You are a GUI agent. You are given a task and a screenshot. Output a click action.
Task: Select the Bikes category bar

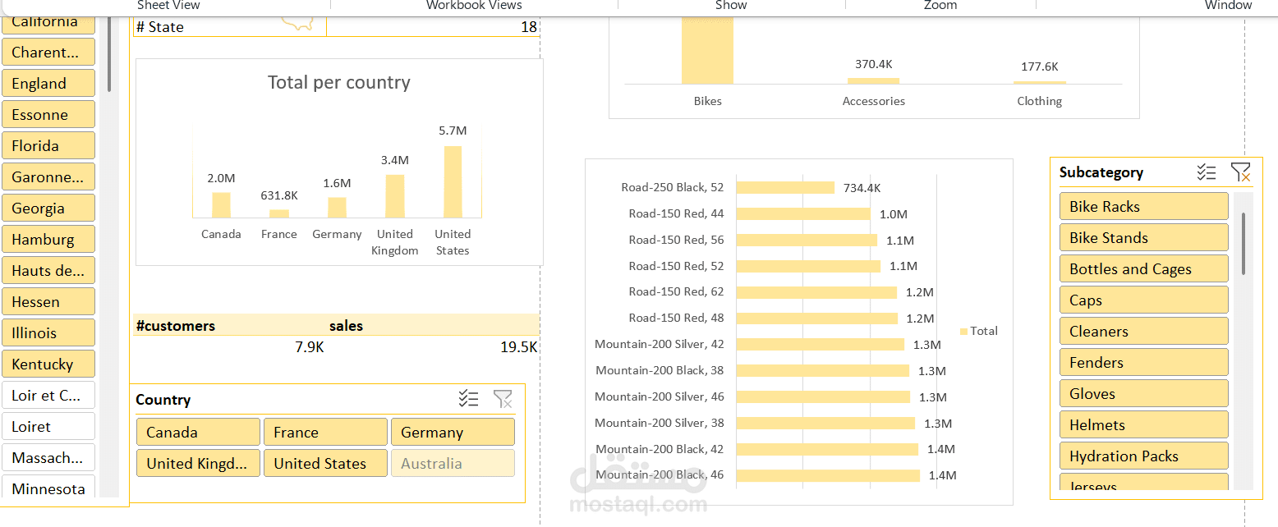click(707, 50)
